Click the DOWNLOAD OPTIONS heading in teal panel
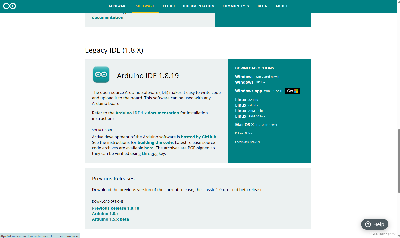Screen dimensions: 400x238 254,68
